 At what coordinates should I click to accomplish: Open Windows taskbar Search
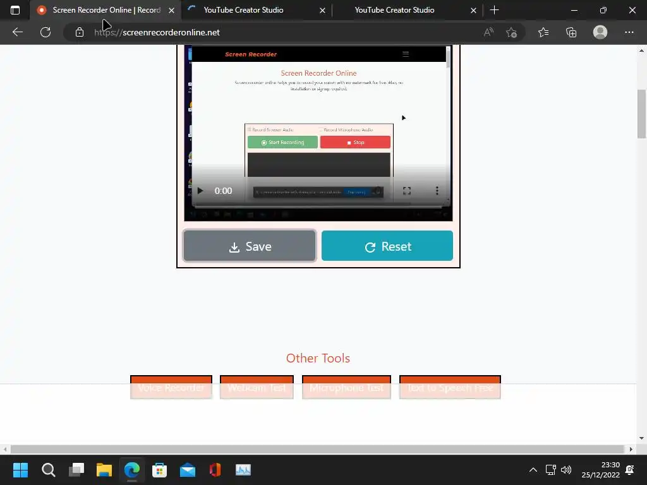coord(48,470)
